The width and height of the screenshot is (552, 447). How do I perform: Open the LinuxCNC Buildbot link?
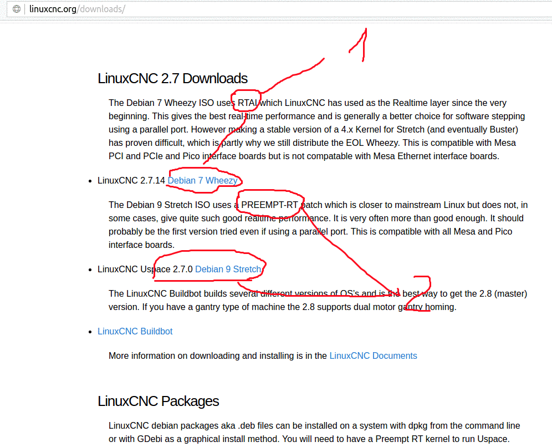click(135, 332)
